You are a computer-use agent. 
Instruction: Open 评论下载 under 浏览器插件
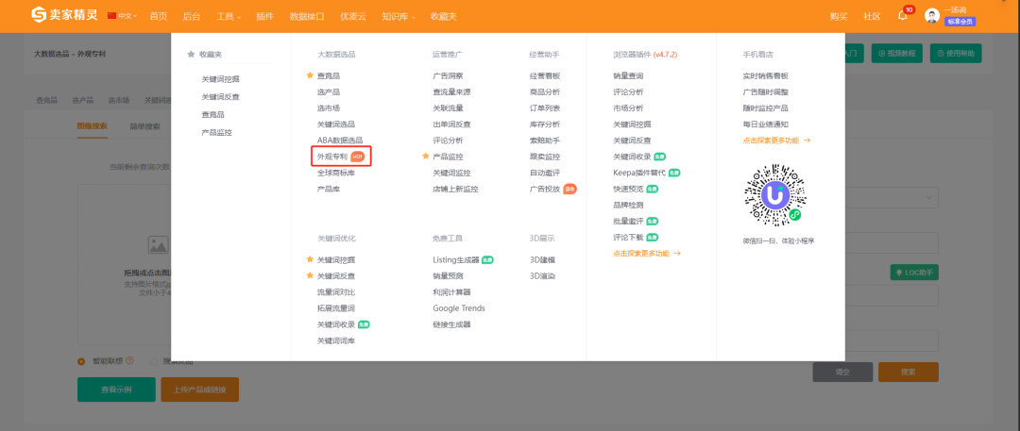coord(628,238)
